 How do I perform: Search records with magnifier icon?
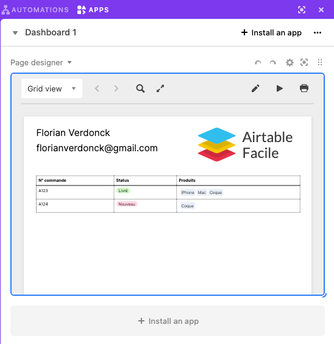tap(140, 88)
